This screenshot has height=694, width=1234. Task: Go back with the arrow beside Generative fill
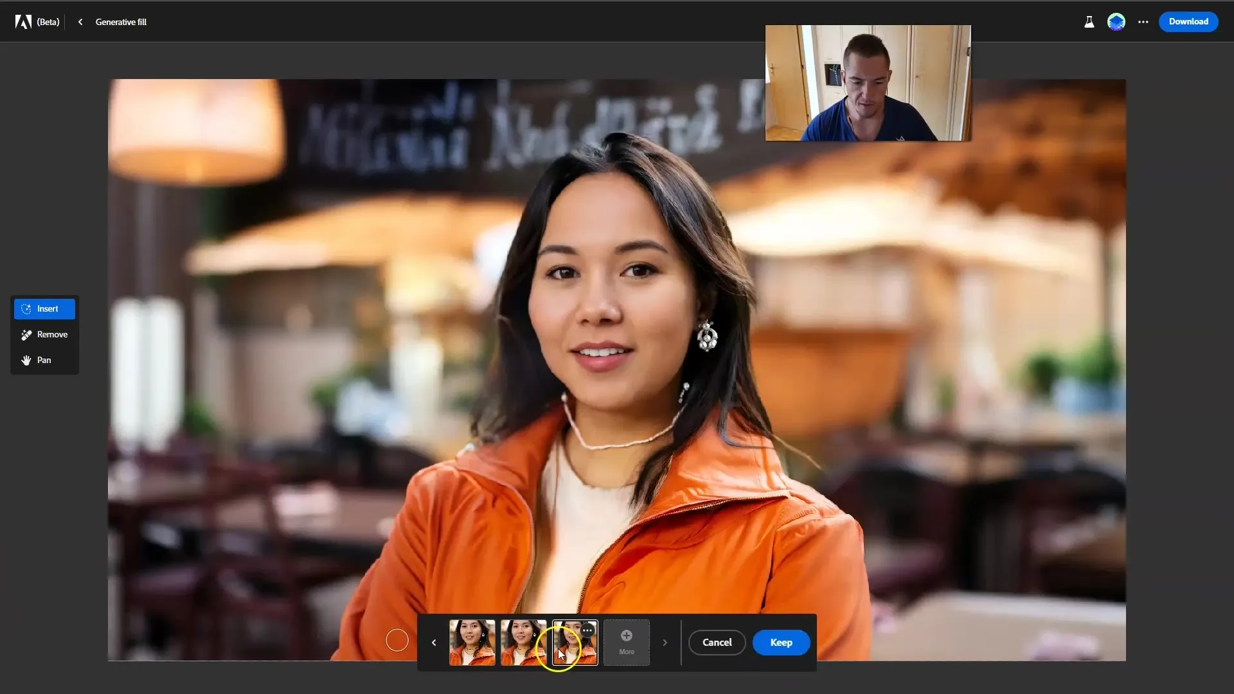point(80,22)
